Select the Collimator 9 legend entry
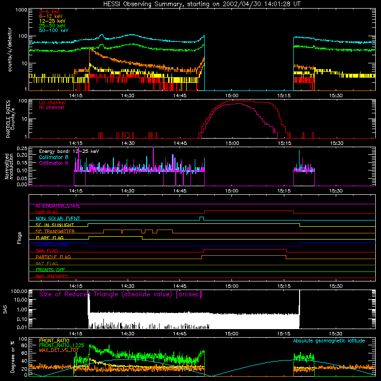 [x=53, y=163]
